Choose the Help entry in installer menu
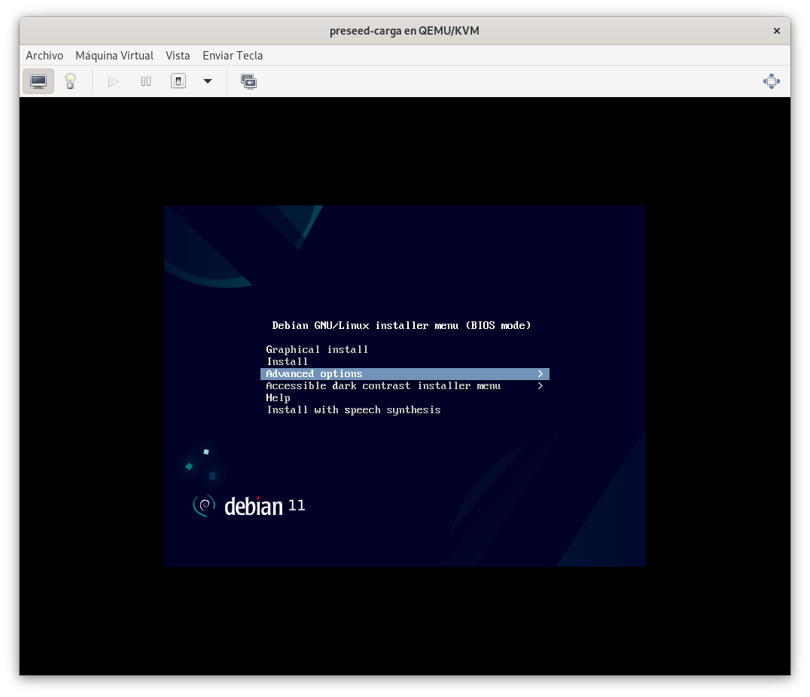This screenshot has width=810, height=697. point(278,398)
